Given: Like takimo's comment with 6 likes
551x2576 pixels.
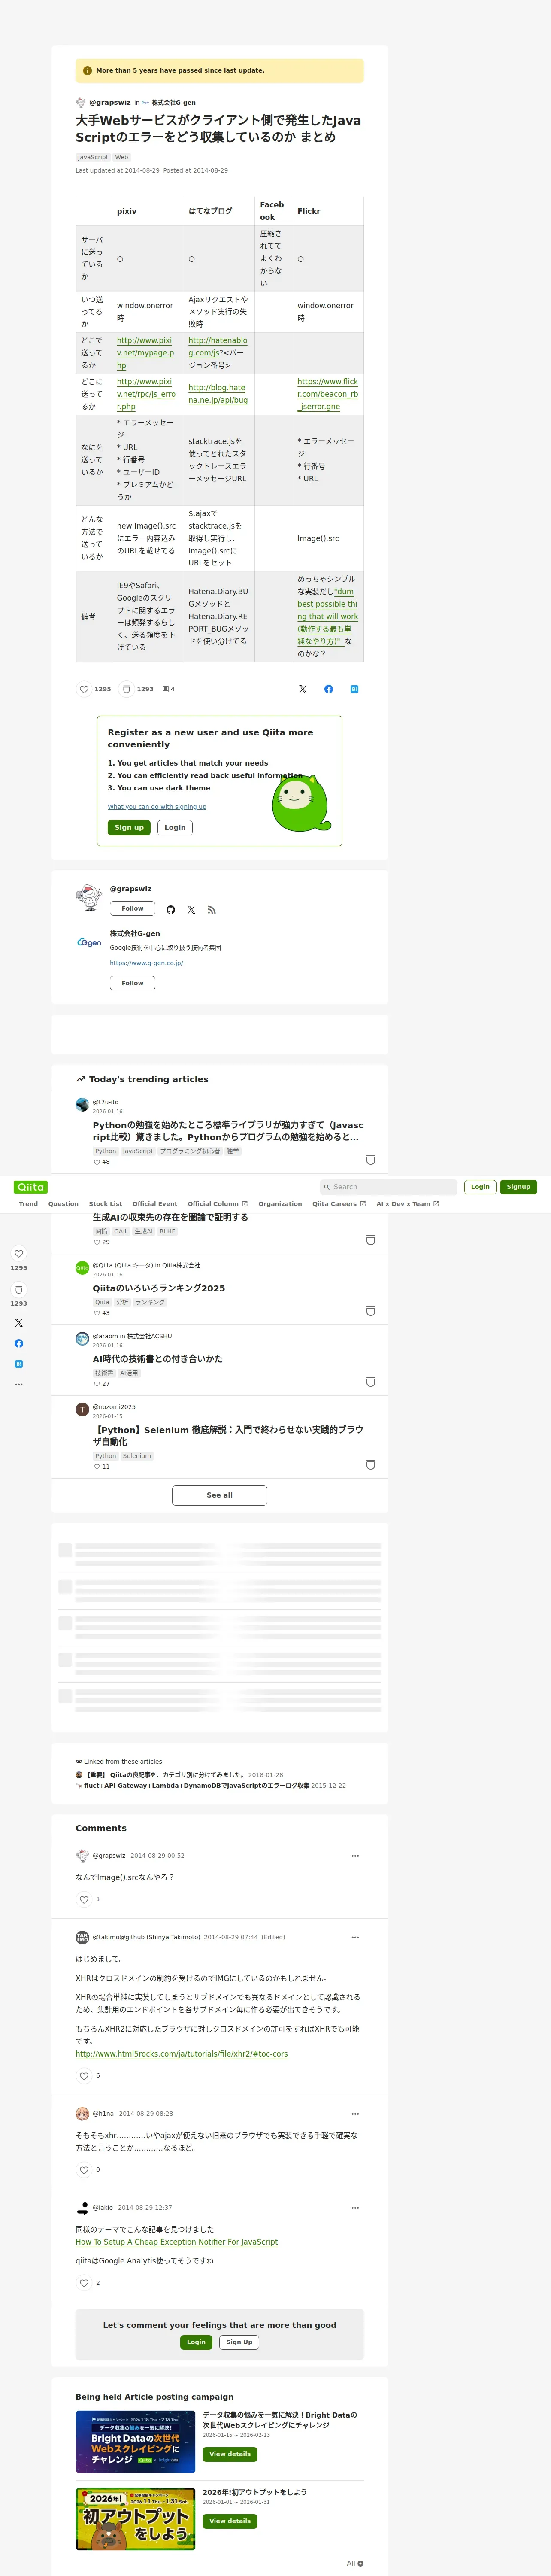Looking at the screenshot, I should tap(84, 2076).
